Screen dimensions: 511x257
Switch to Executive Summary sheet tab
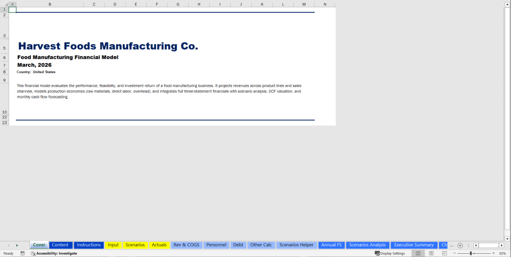click(414, 245)
